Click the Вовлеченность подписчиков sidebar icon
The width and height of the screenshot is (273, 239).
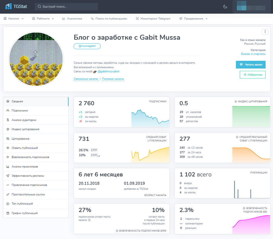tap(8, 157)
